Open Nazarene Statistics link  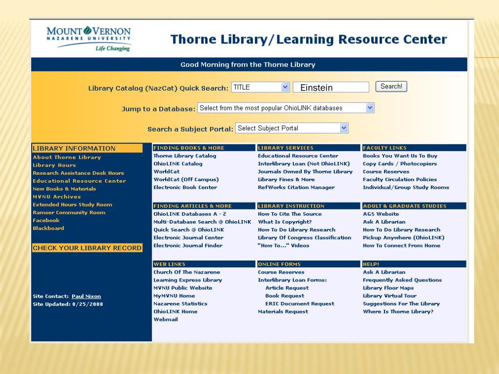click(180, 304)
